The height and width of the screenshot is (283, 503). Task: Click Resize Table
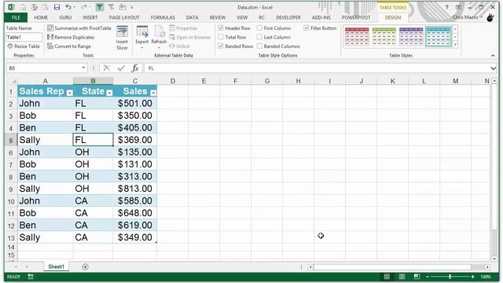(x=24, y=46)
